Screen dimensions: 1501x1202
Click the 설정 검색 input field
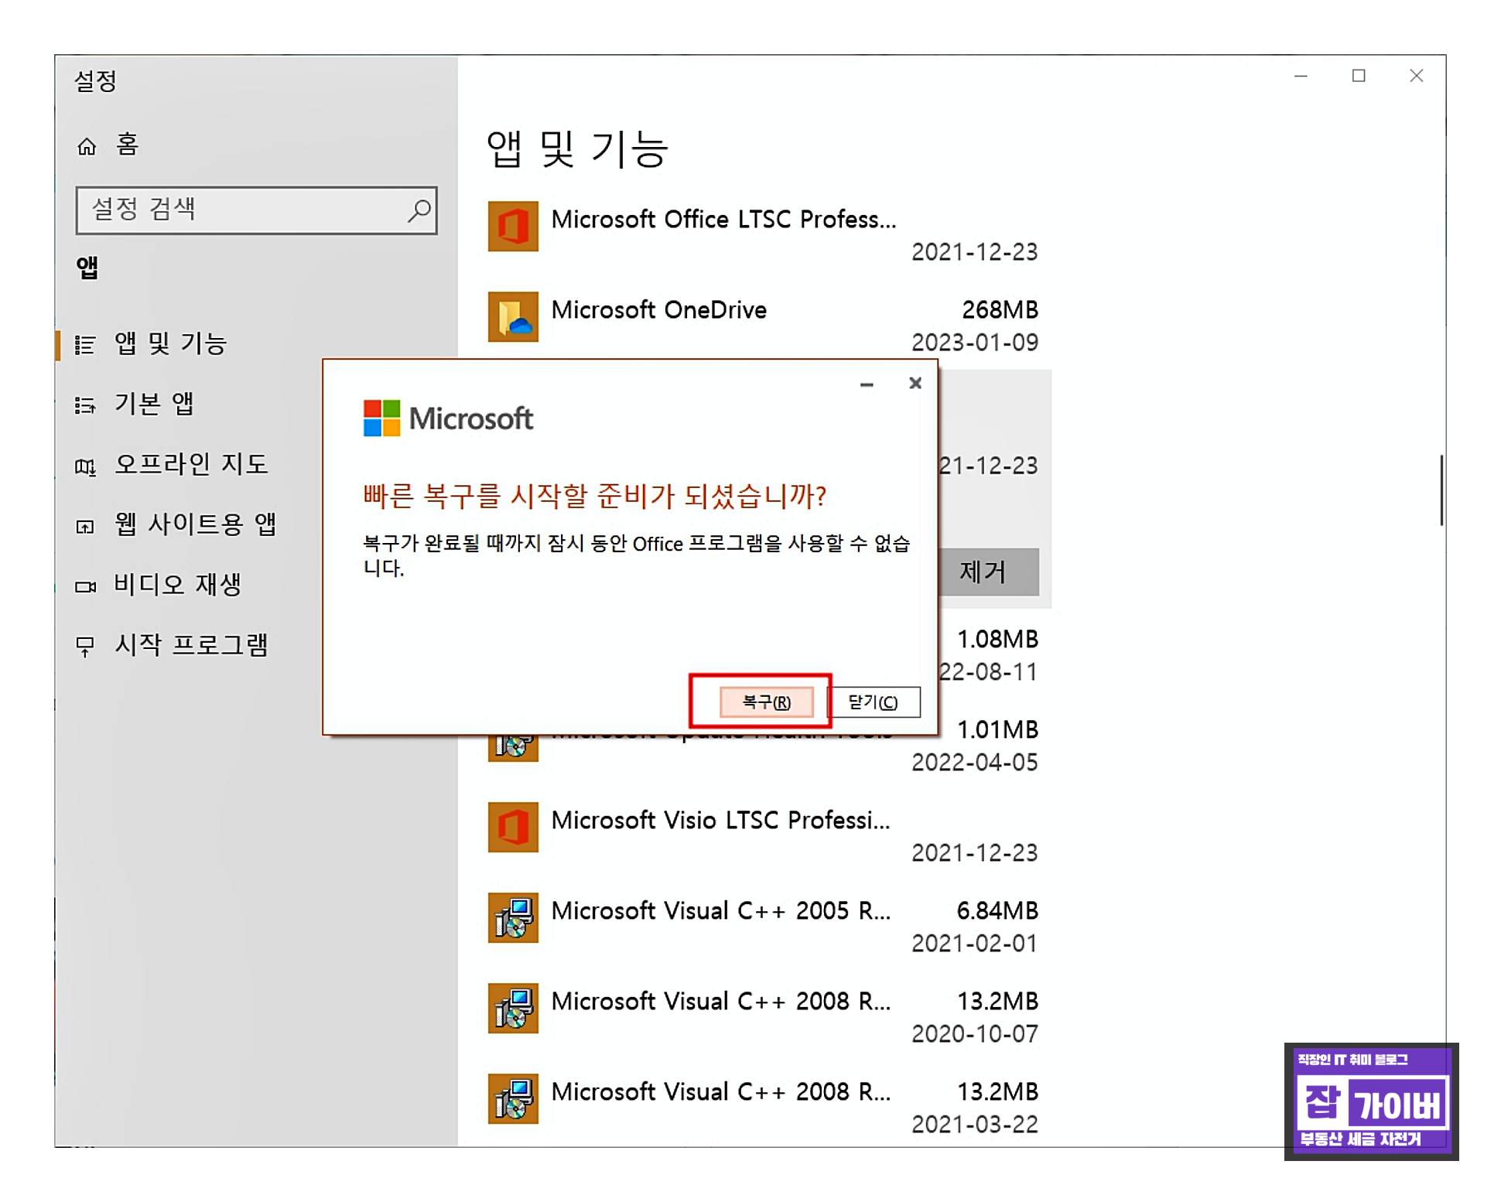(240, 210)
